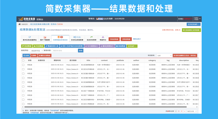The image size is (218, 119).
Task: Click the 原文链接 column header
Action: point(73,60)
